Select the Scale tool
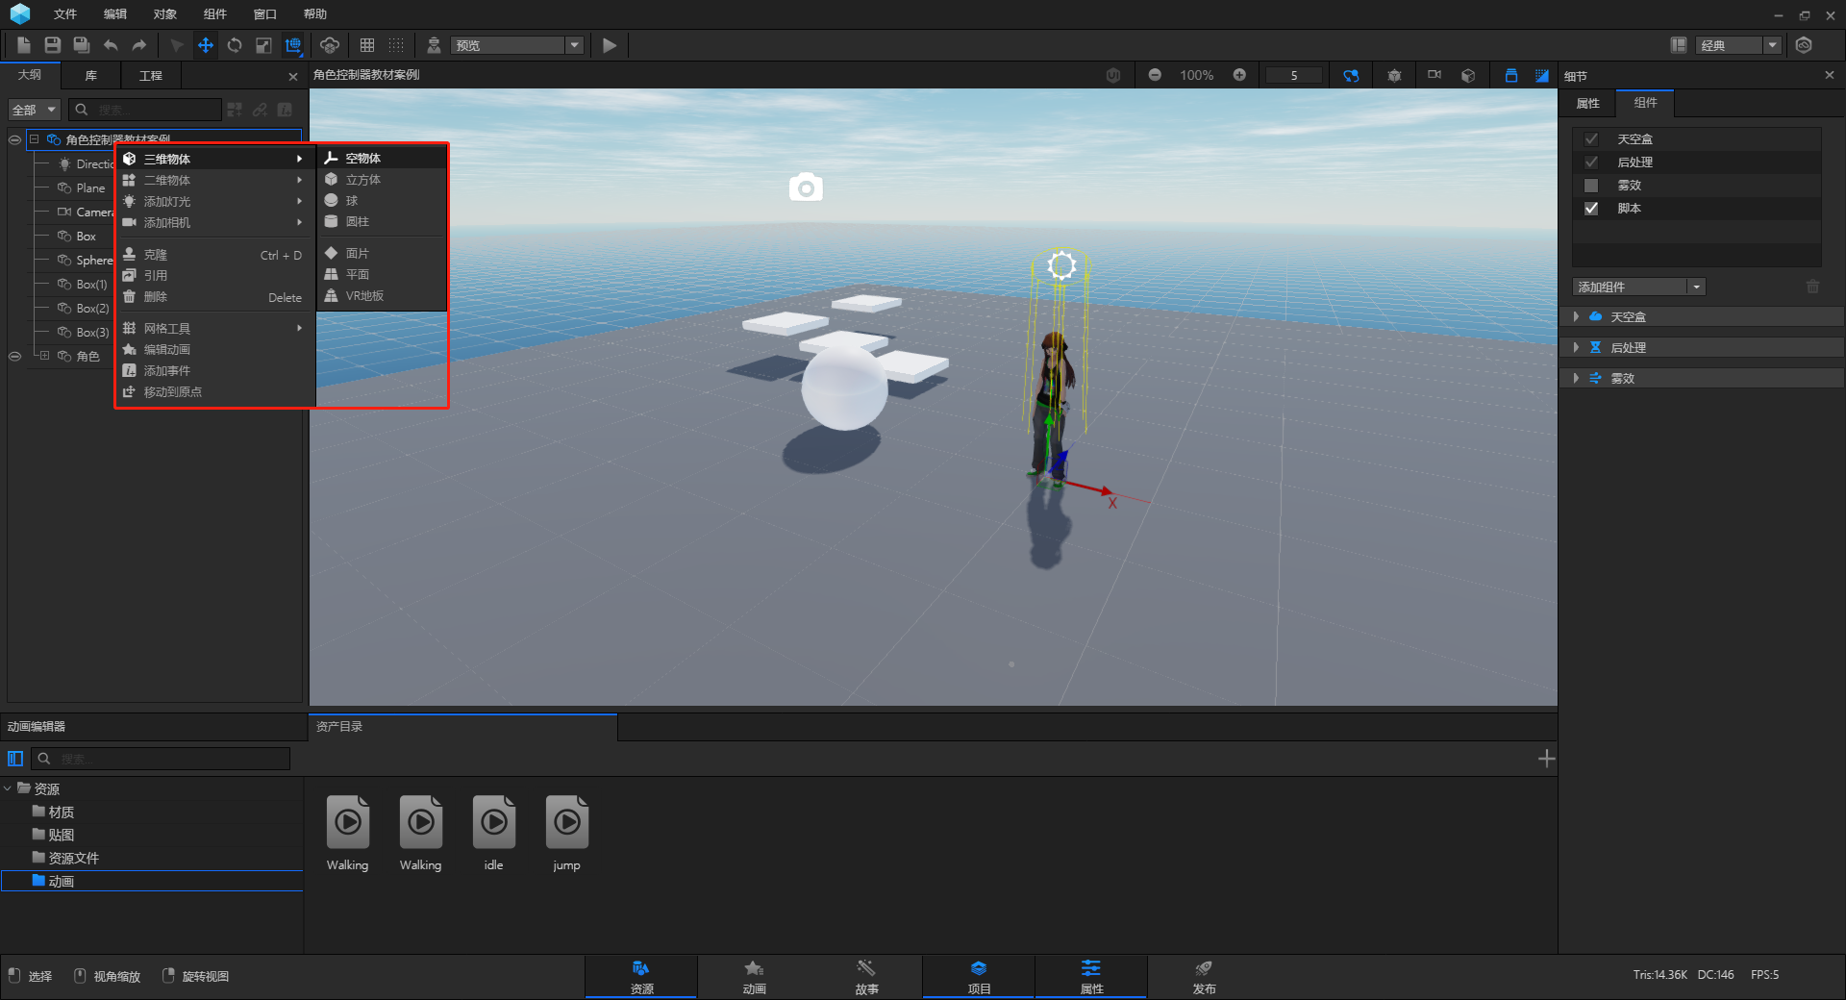The width and height of the screenshot is (1846, 1000). click(263, 45)
